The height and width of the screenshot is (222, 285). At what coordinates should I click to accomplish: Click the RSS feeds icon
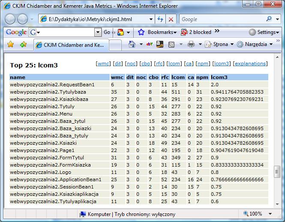[x=171, y=44]
